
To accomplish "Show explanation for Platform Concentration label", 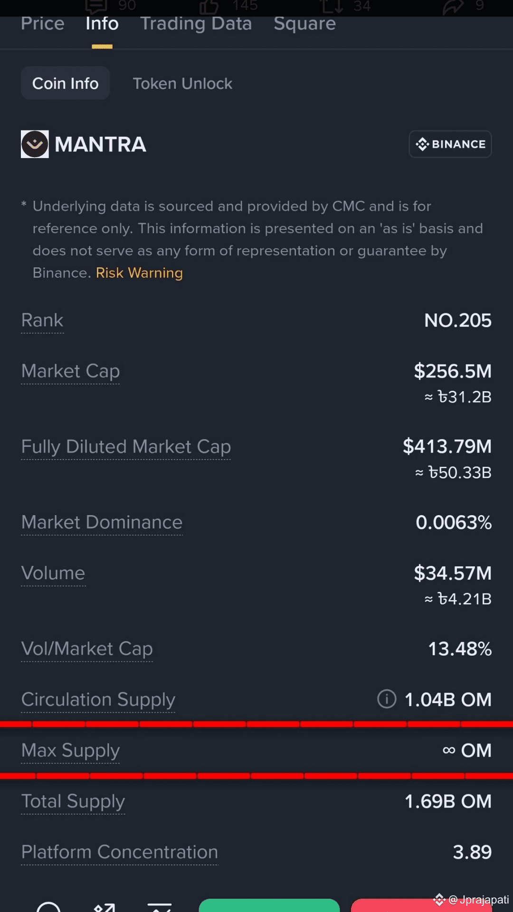I will 120,852.
